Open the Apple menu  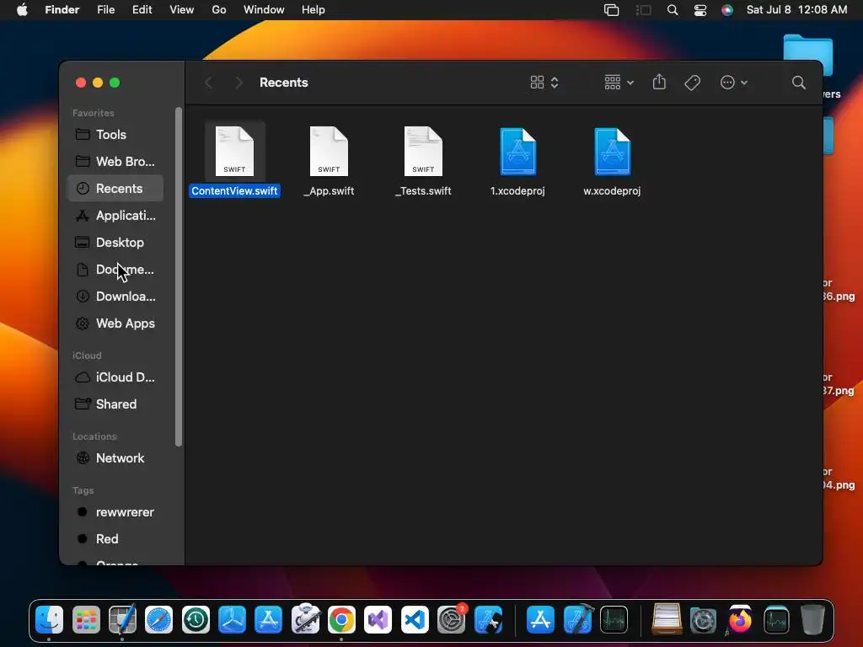[x=22, y=9]
